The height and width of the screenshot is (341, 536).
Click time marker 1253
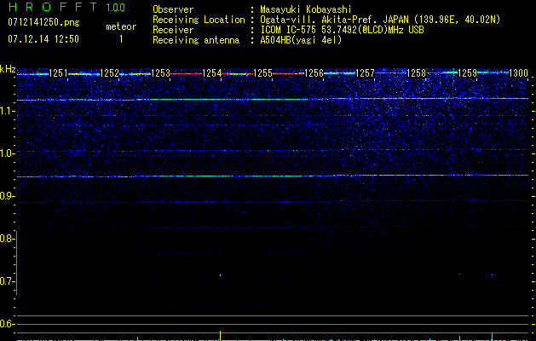click(161, 73)
